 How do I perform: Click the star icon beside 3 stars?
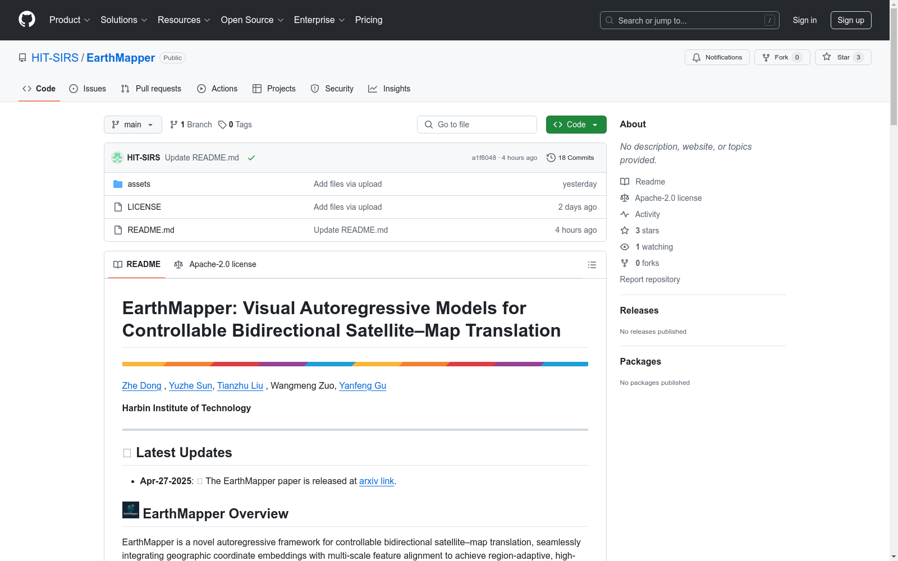pos(625,231)
